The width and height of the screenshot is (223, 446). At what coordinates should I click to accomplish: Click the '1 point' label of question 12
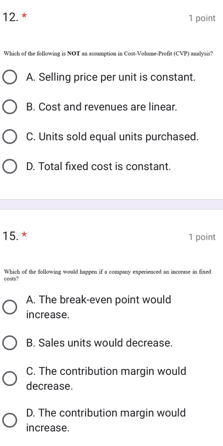(202, 18)
